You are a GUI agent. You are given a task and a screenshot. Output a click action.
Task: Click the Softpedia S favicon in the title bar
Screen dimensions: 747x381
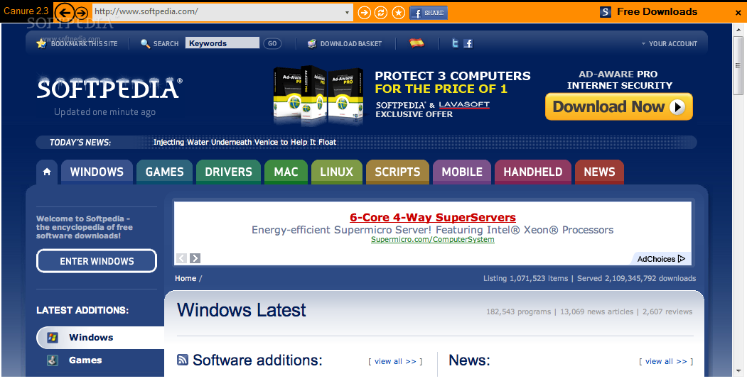[x=605, y=12]
